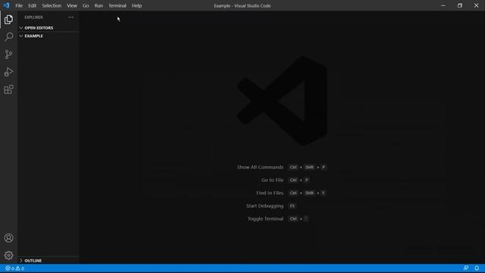Open Explorer's Views and More Actions ellipsis
485x273 pixels.
pyautogui.click(x=70, y=17)
